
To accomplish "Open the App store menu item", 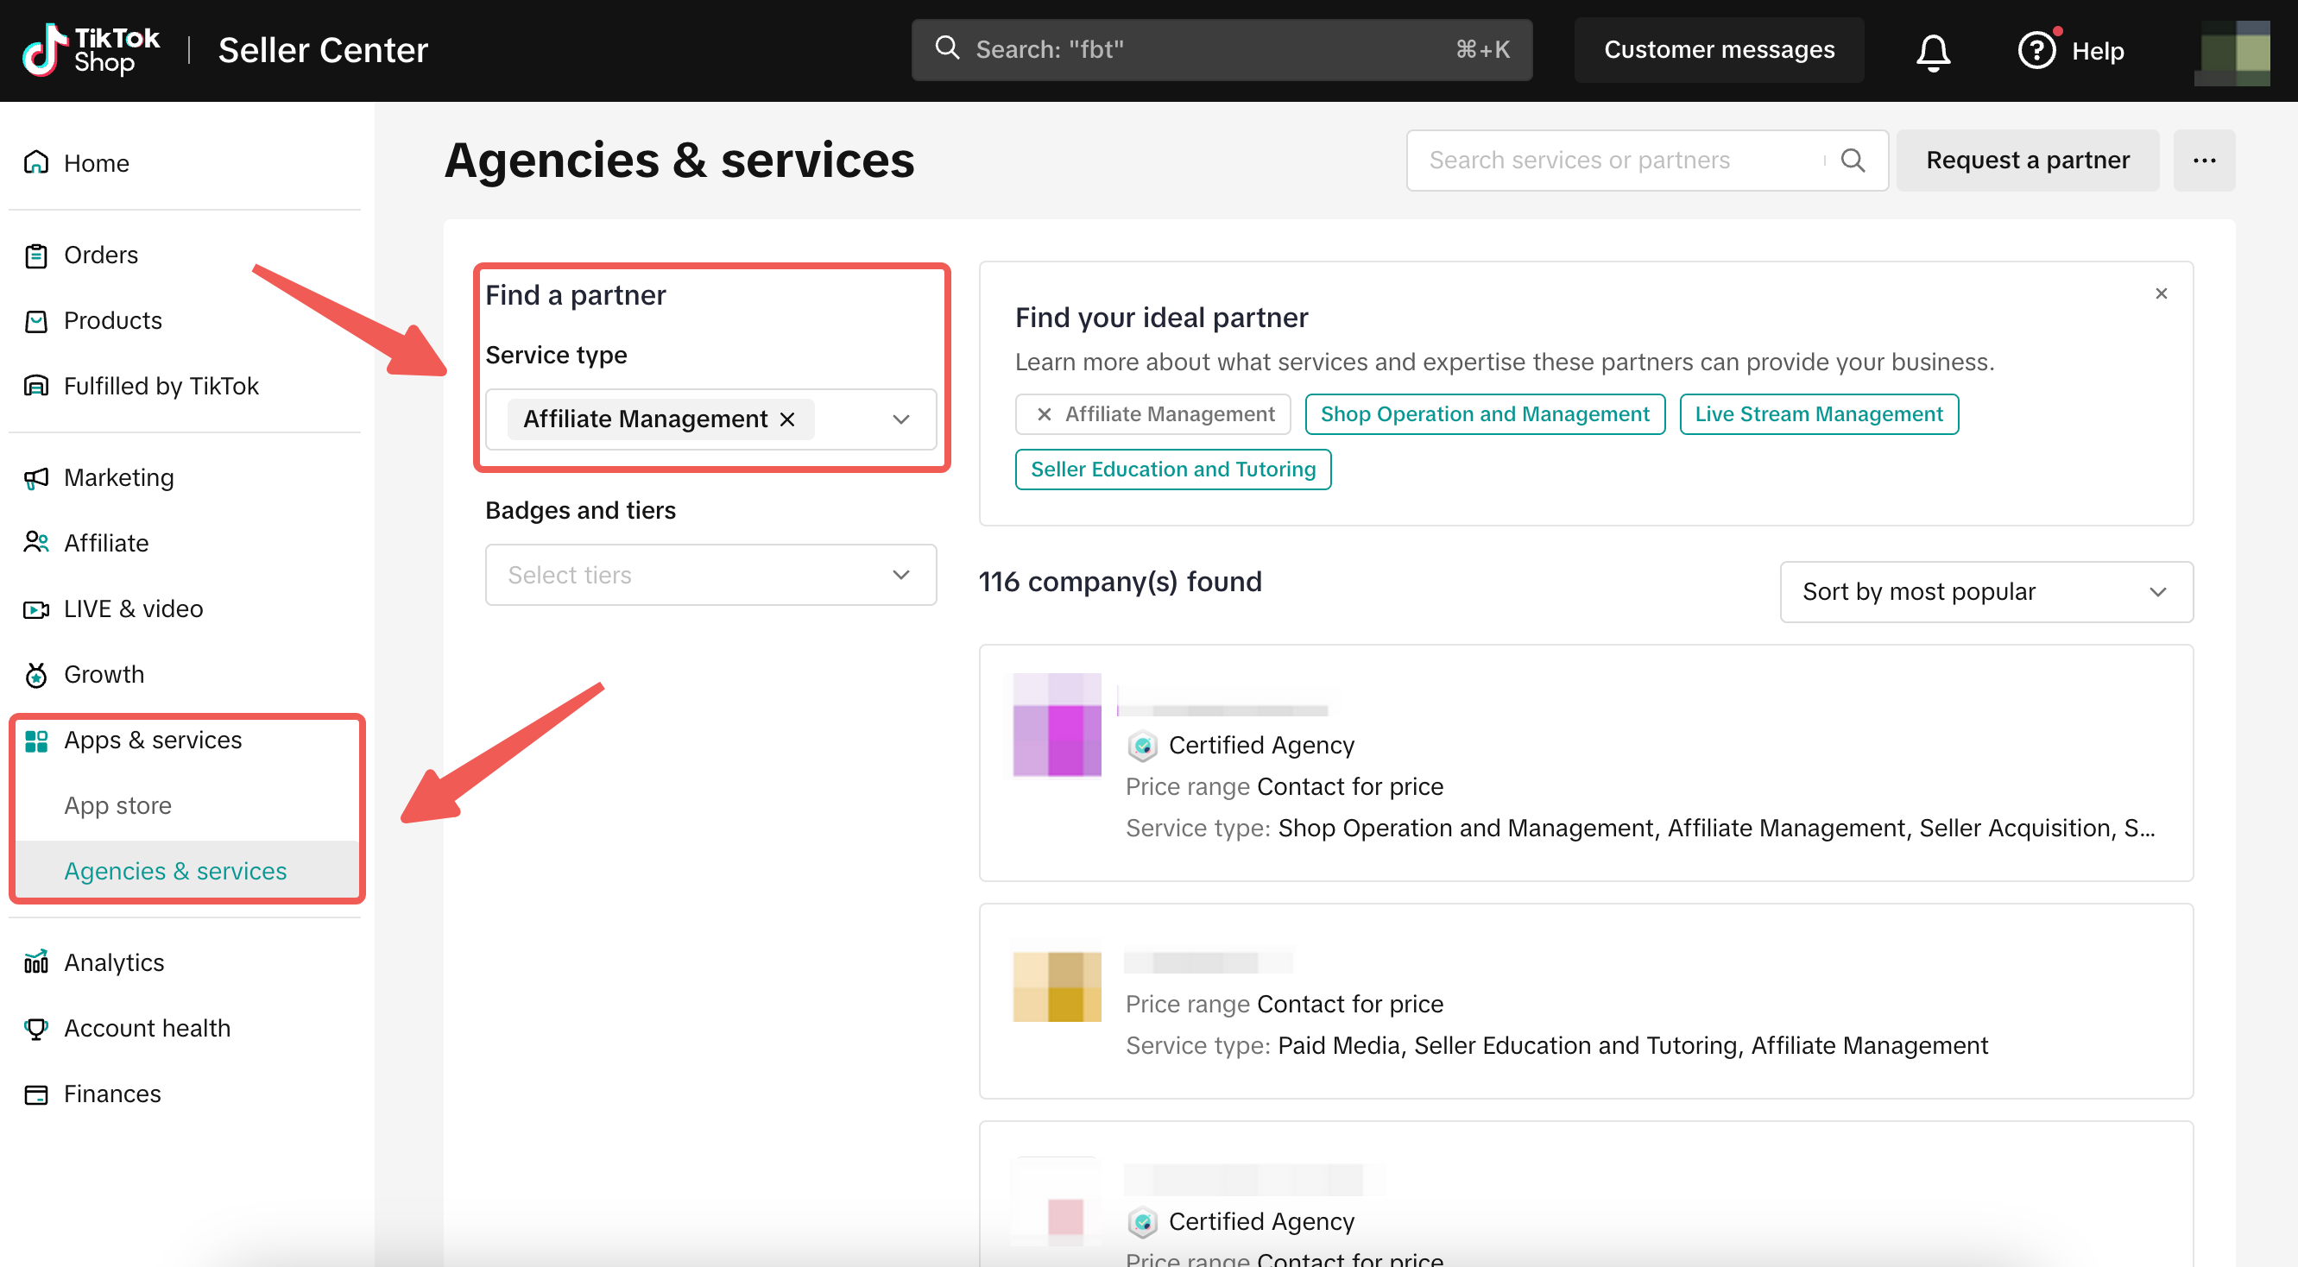I will (117, 805).
